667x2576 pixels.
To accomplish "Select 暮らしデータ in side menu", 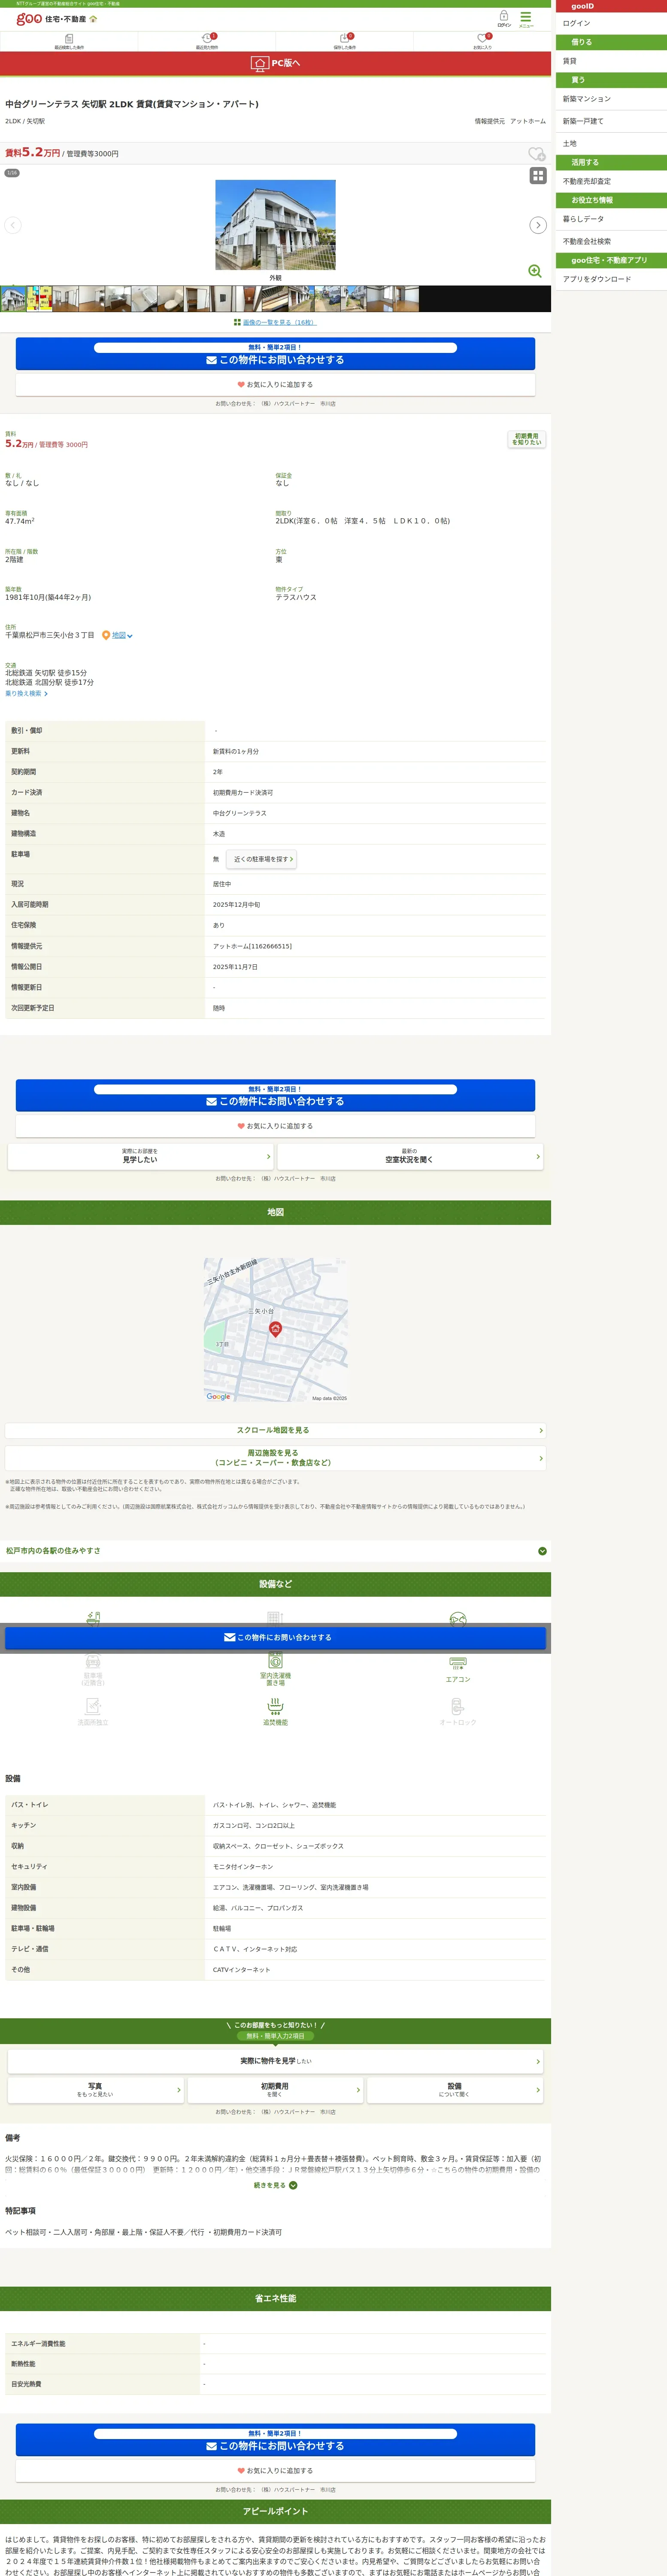I will point(611,219).
